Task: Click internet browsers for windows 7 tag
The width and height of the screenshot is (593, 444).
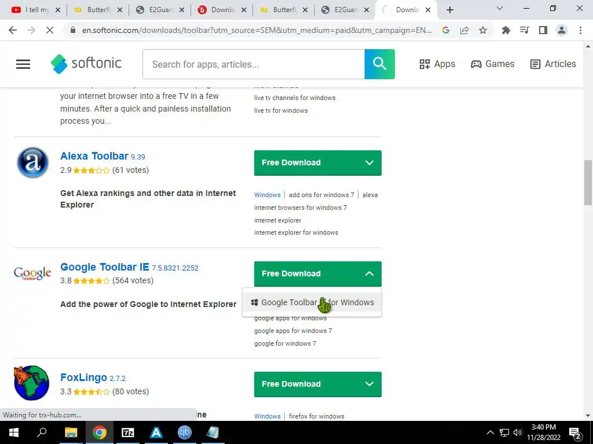Action: point(301,208)
